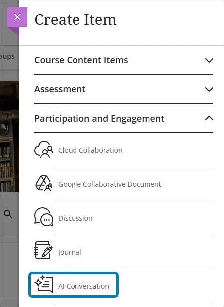224x307 pixels.
Task: Click the magnifying glass search icon
Action: click(8, 214)
